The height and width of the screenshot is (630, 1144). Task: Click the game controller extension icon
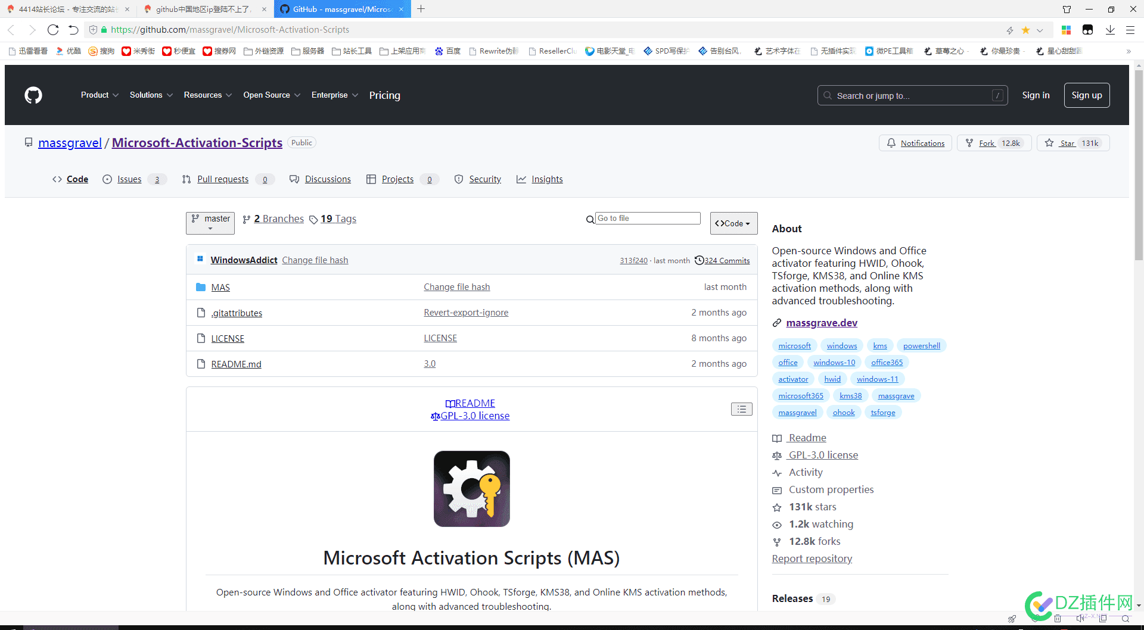click(1087, 30)
